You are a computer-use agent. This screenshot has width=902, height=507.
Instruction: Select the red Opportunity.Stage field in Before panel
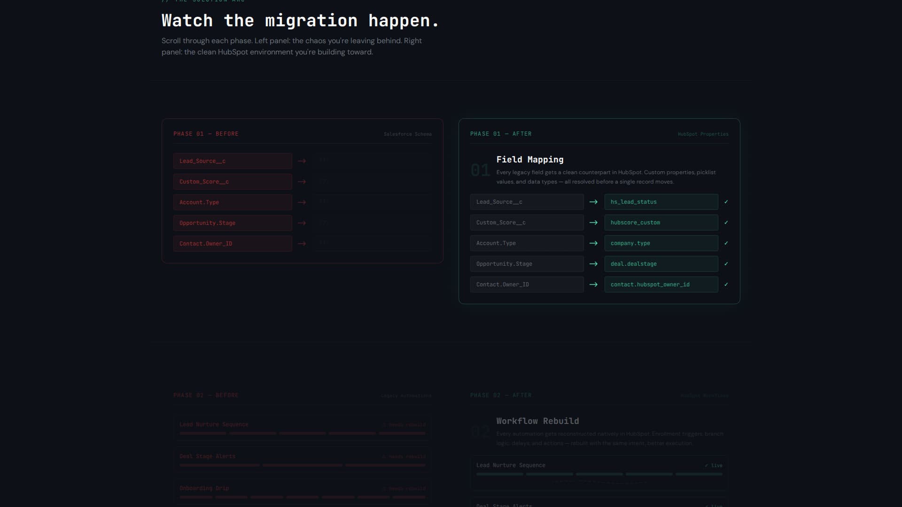coord(233,223)
